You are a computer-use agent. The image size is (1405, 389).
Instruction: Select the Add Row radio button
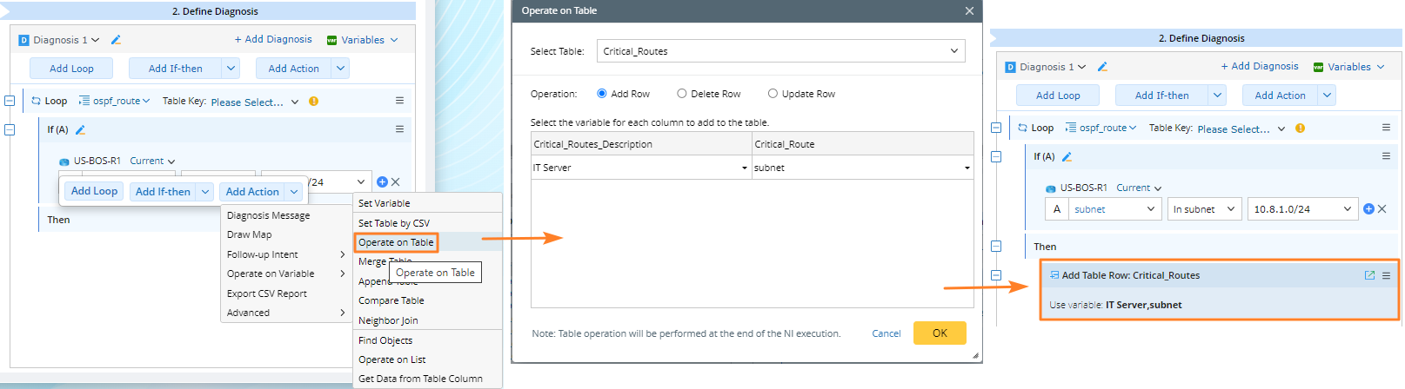pyautogui.click(x=602, y=94)
